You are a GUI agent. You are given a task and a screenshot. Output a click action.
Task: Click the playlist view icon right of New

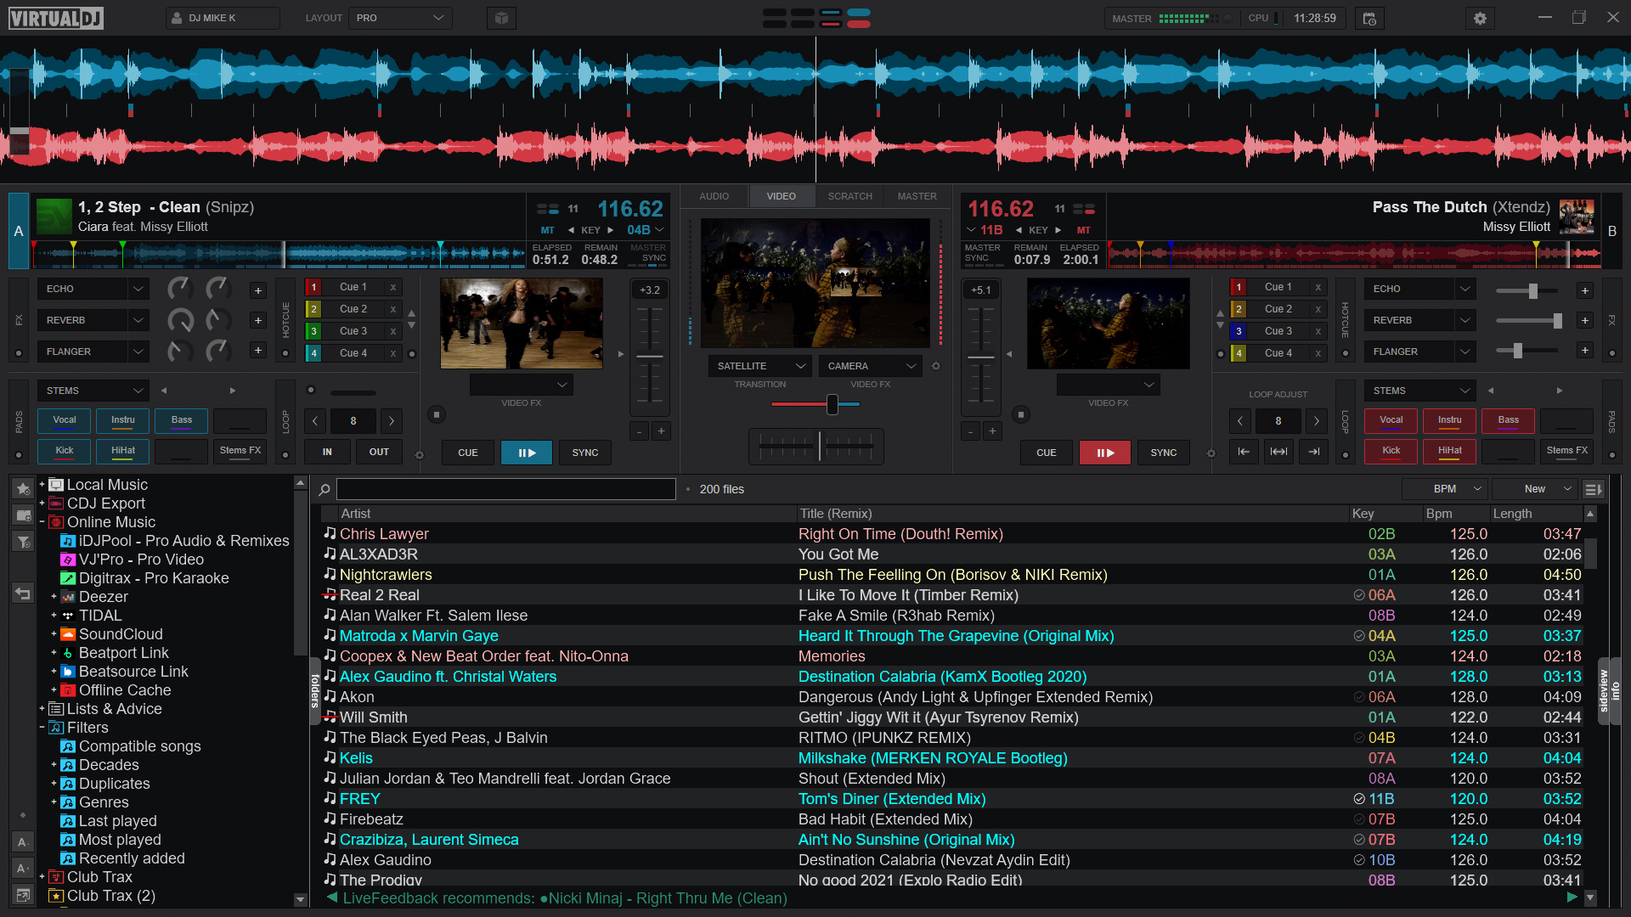tap(1593, 489)
